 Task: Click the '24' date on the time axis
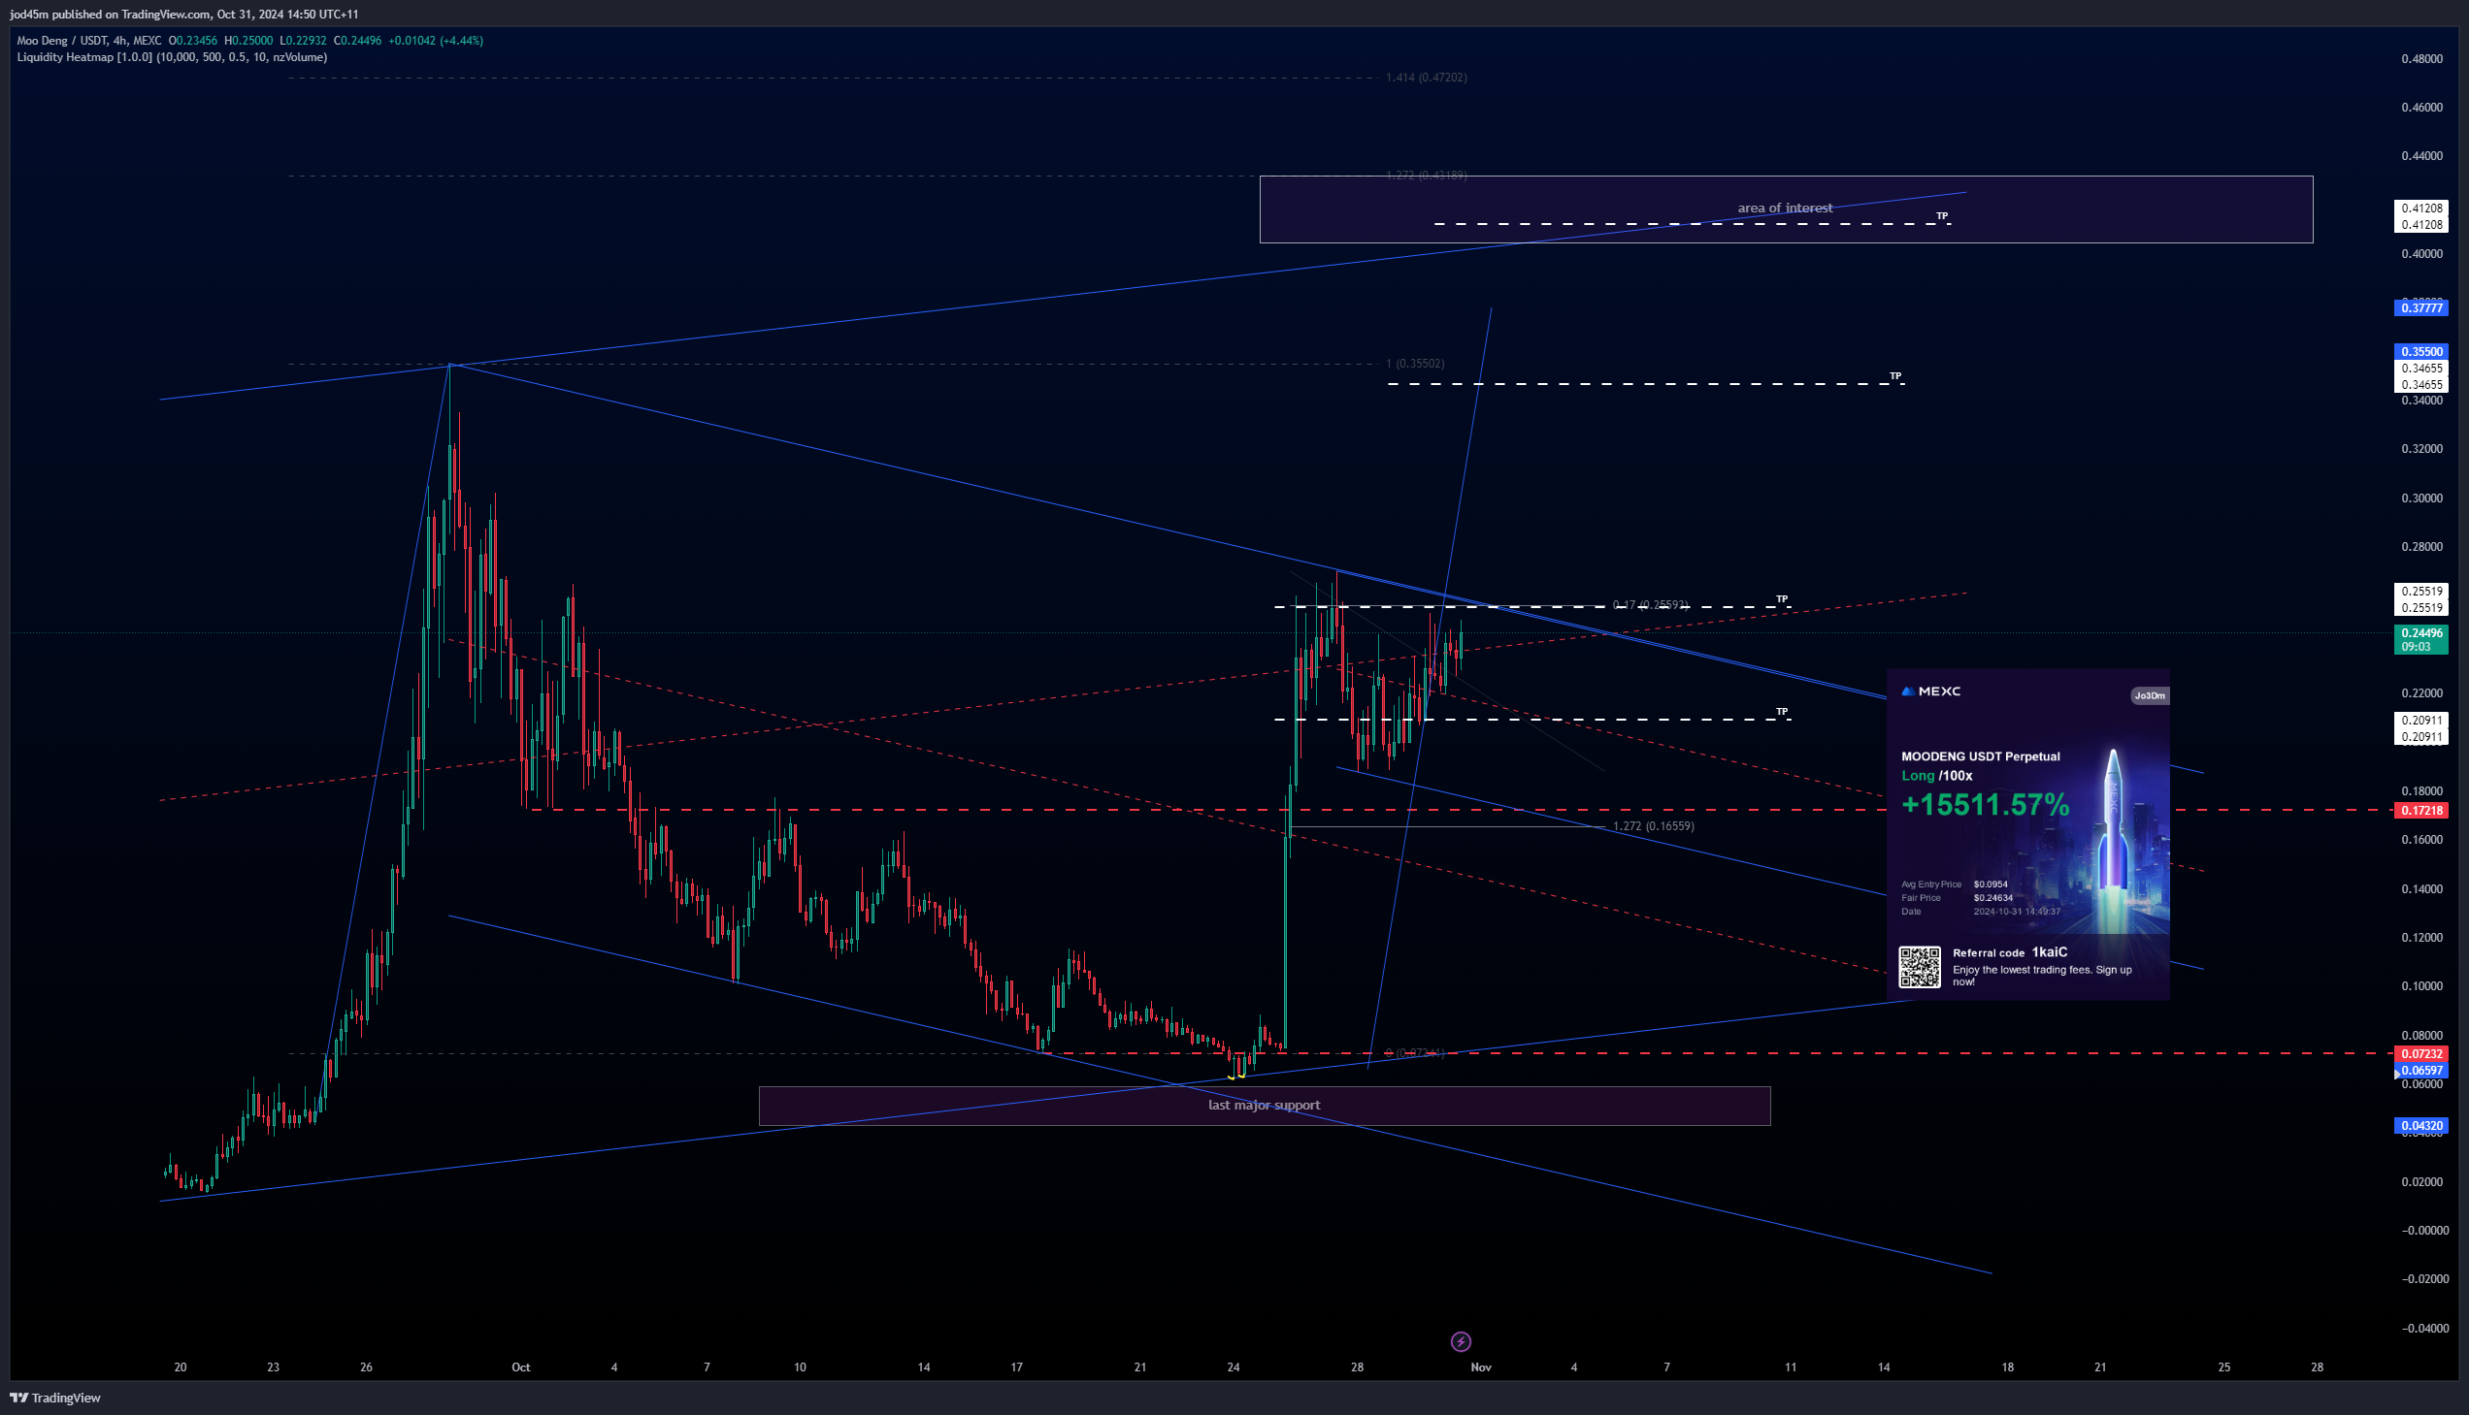(x=1233, y=1367)
